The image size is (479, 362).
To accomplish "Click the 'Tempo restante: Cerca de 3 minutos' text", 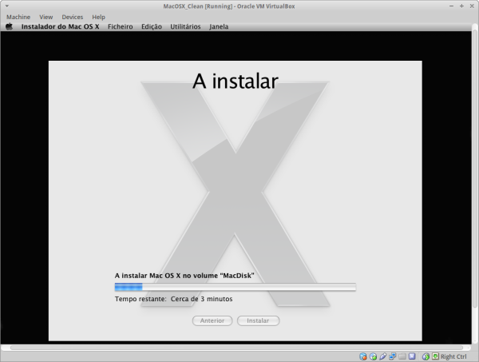I will (173, 299).
